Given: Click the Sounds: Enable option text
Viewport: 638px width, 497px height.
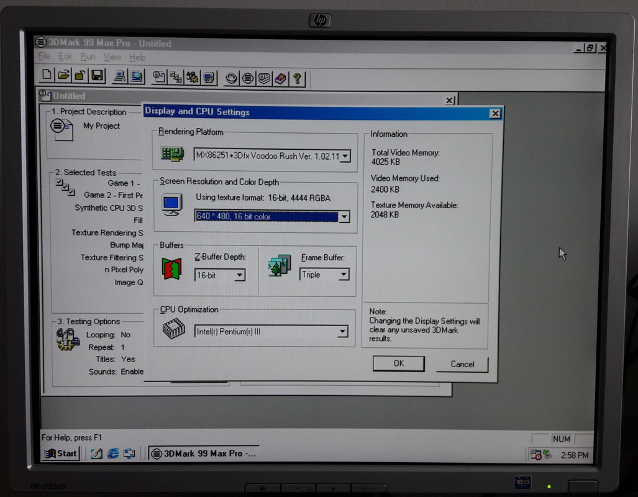Looking at the screenshot, I should [116, 372].
